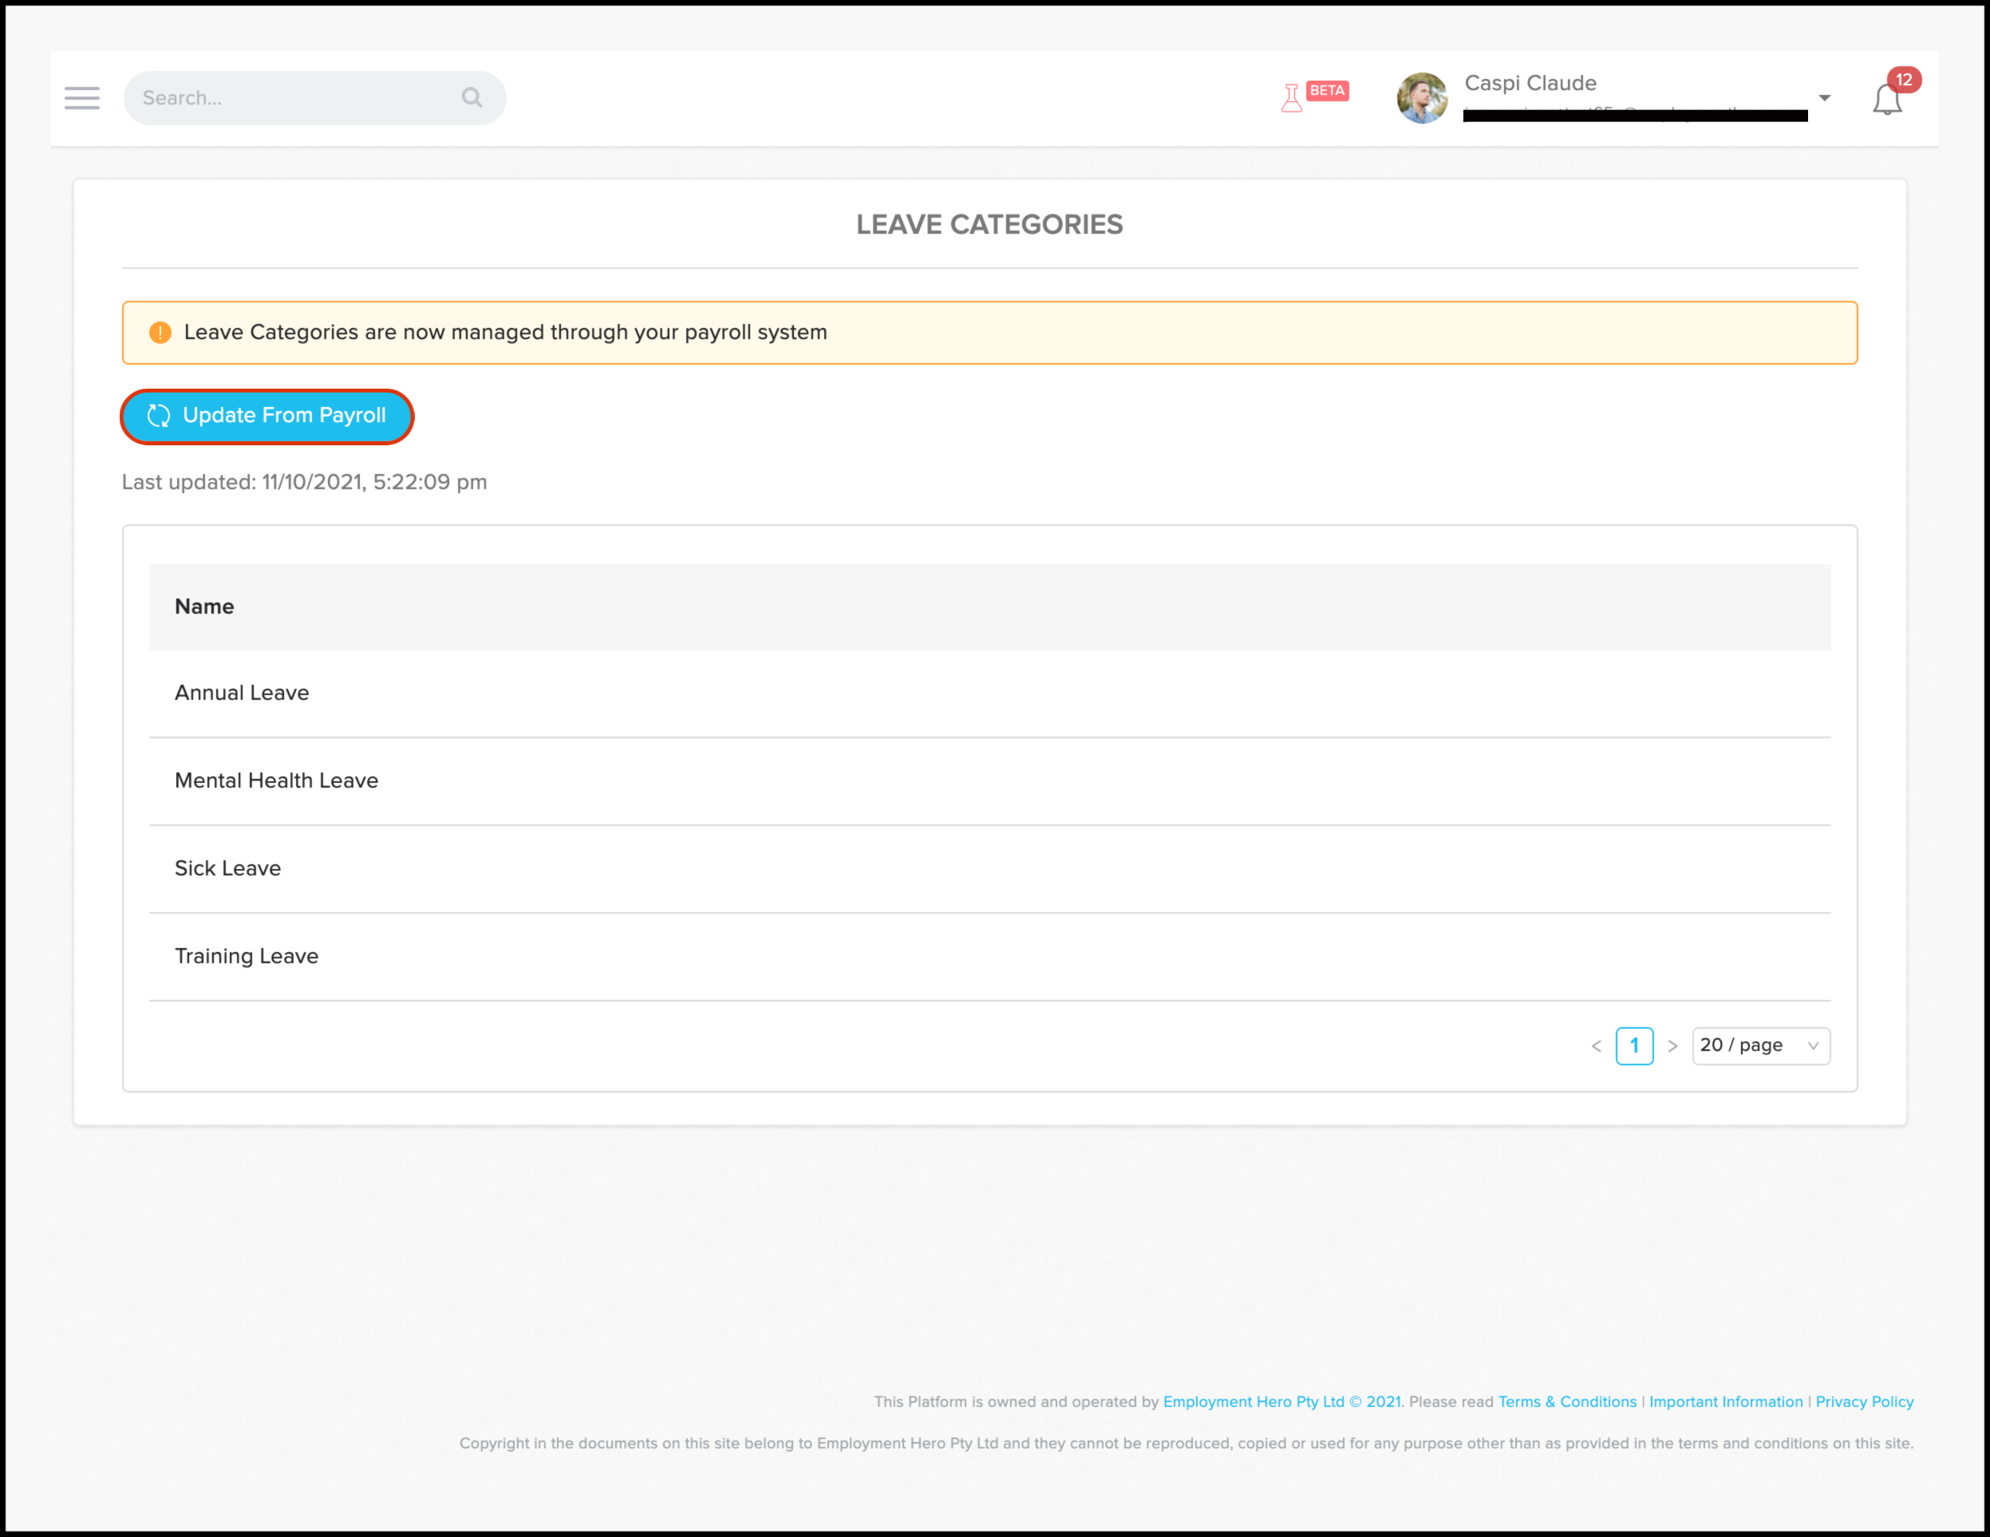
Task: Go to the next page arrow
Action: point(1672,1046)
